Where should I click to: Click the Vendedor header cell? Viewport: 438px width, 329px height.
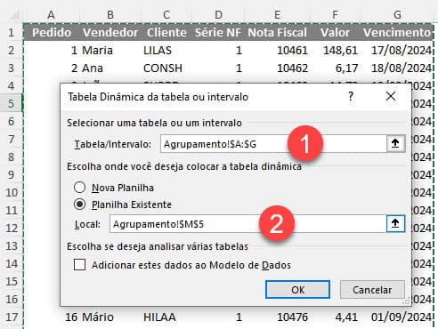[110, 32]
